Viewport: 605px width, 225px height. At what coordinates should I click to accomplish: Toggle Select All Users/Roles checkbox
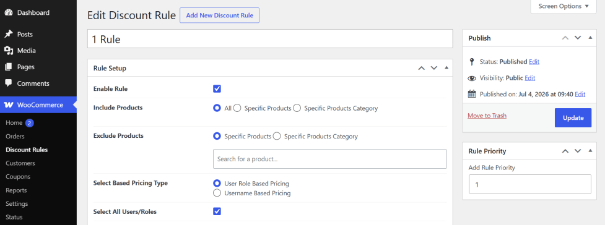[x=217, y=211]
